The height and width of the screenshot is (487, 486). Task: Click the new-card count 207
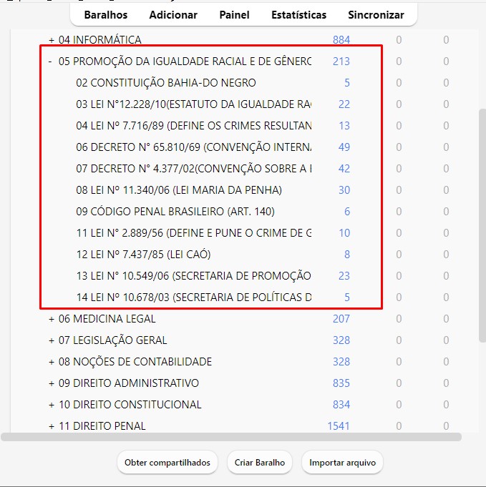click(341, 319)
